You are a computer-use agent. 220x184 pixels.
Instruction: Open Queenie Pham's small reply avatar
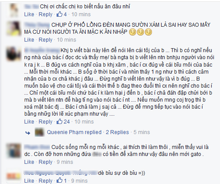(40, 132)
